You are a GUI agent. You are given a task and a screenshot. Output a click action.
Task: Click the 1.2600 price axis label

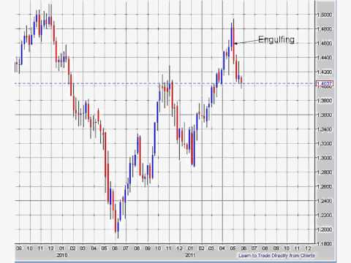(325, 187)
